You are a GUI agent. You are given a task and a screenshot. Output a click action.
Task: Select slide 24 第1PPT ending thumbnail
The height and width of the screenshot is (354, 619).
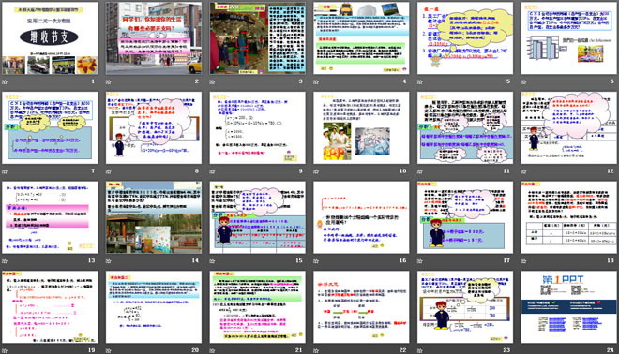(569, 306)
